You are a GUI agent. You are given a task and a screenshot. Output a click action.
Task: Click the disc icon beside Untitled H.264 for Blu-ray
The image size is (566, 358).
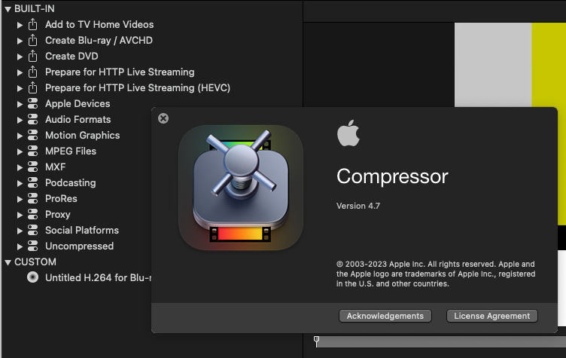click(x=32, y=277)
